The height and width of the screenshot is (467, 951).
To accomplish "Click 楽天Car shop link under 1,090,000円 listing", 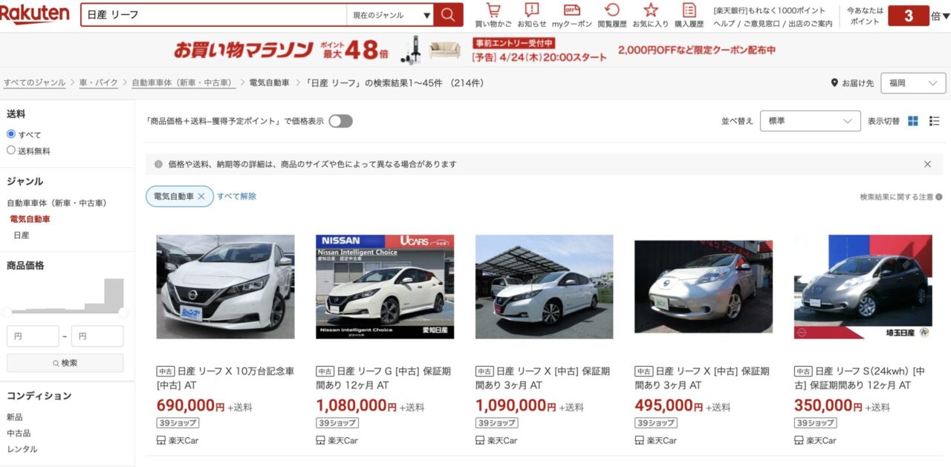I will [502, 440].
